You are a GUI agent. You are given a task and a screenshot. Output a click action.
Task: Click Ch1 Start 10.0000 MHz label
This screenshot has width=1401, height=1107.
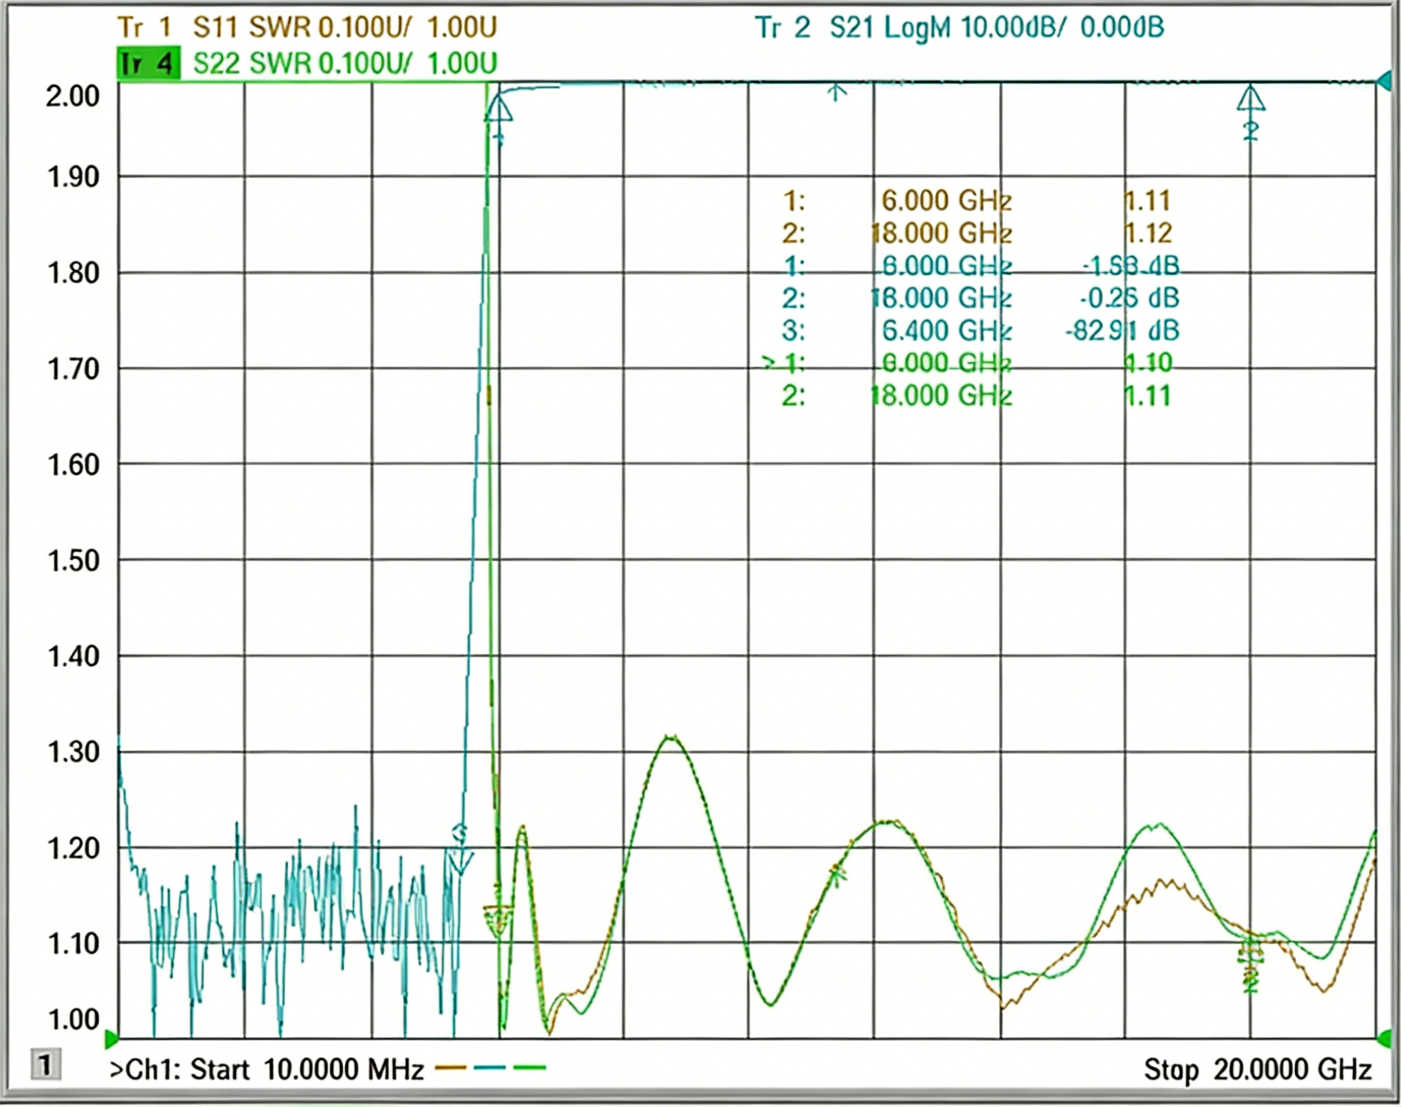[268, 1070]
